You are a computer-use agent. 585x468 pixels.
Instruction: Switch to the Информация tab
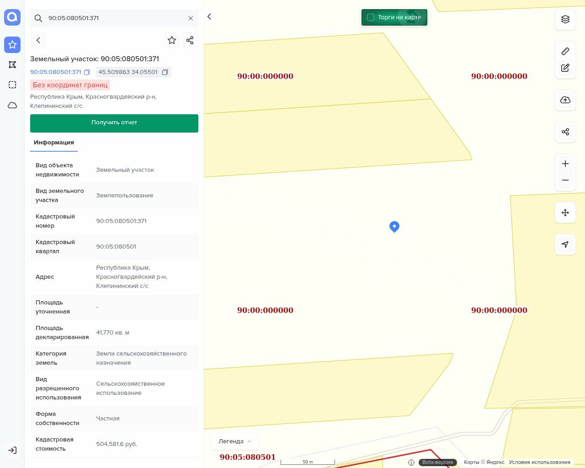click(54, 143)
